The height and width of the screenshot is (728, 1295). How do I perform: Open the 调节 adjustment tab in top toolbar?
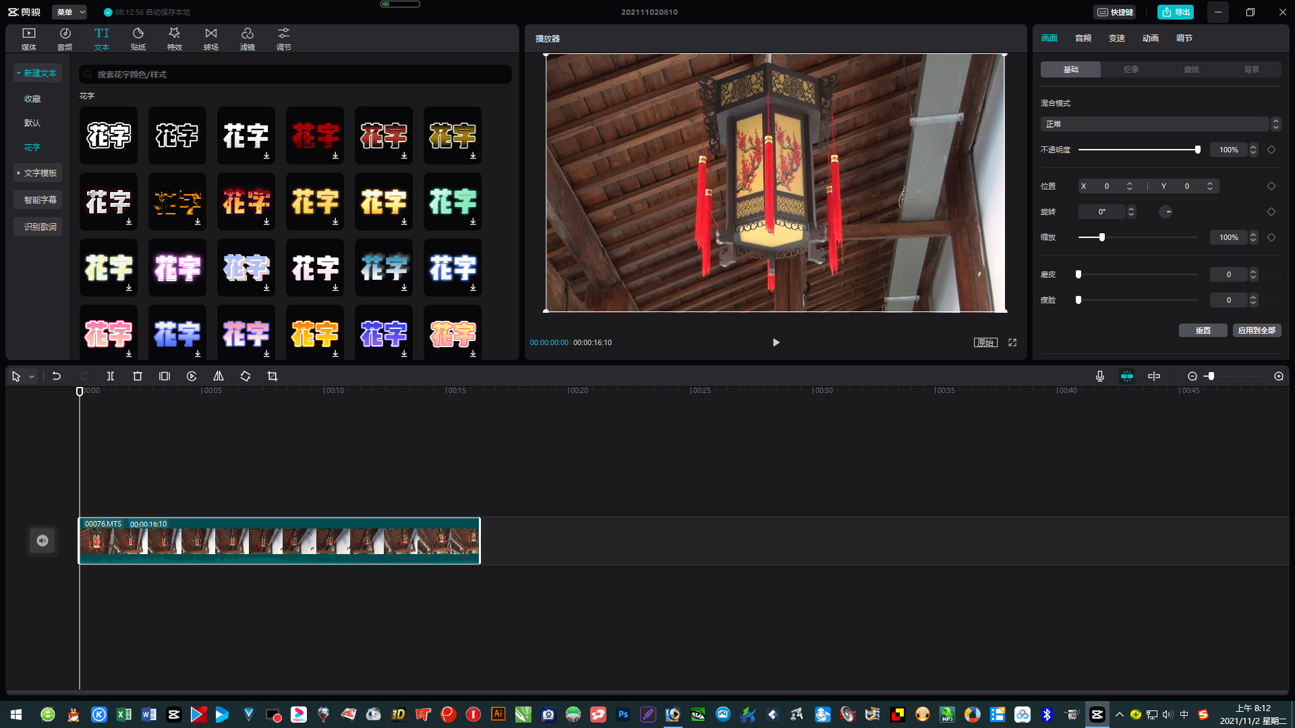pyautogui.click(x=284, y=39)
